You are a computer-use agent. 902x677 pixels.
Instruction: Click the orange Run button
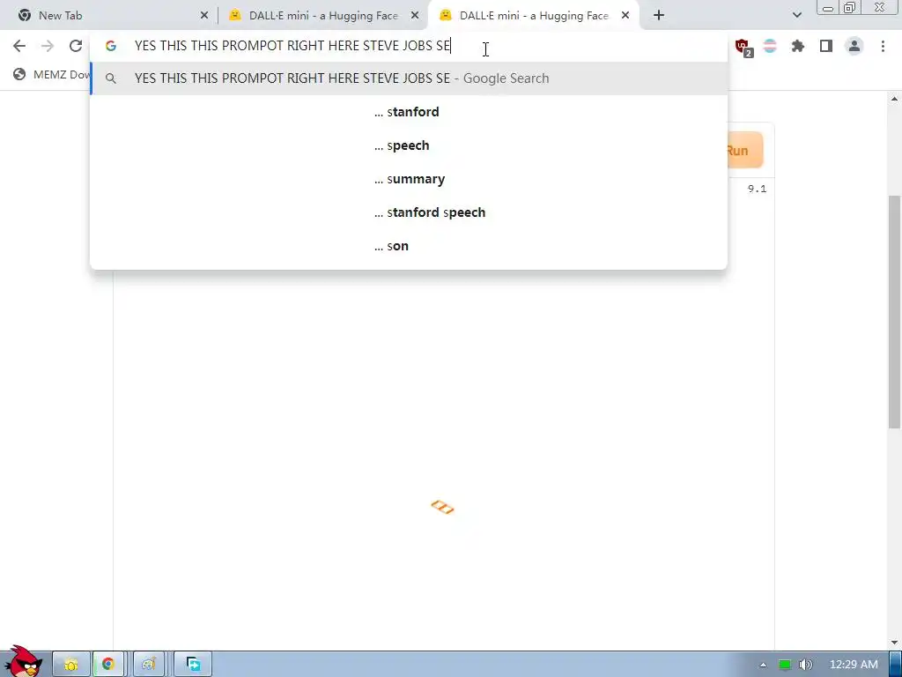click(x=745, y=150)
